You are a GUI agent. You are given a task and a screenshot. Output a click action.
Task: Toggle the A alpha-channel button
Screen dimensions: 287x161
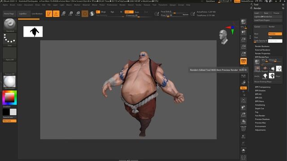coord(98,12)
